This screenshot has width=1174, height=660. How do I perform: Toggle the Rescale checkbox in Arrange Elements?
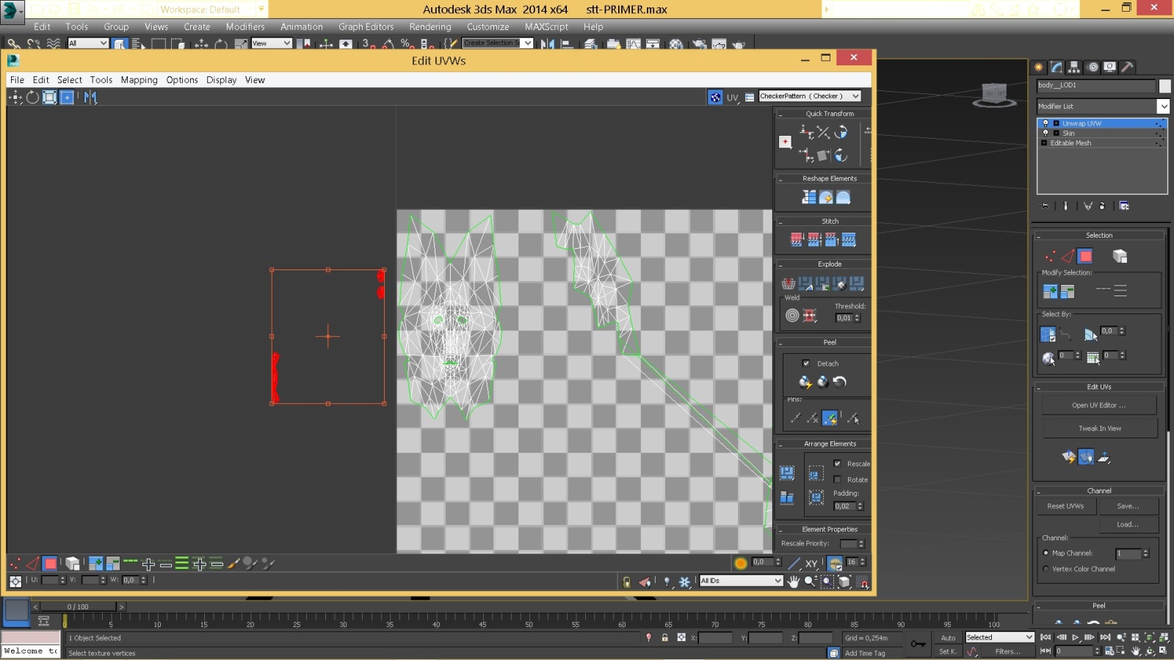837,463
